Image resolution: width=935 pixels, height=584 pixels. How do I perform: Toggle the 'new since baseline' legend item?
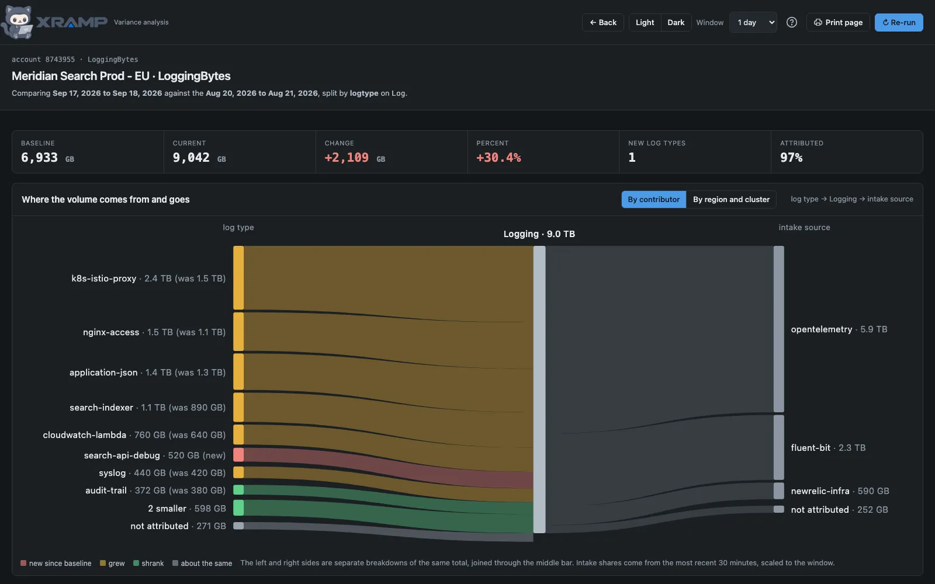pyautogui.click(x=56, y=563)
